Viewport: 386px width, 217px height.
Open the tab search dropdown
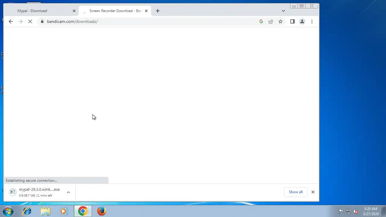pos(283,11)
